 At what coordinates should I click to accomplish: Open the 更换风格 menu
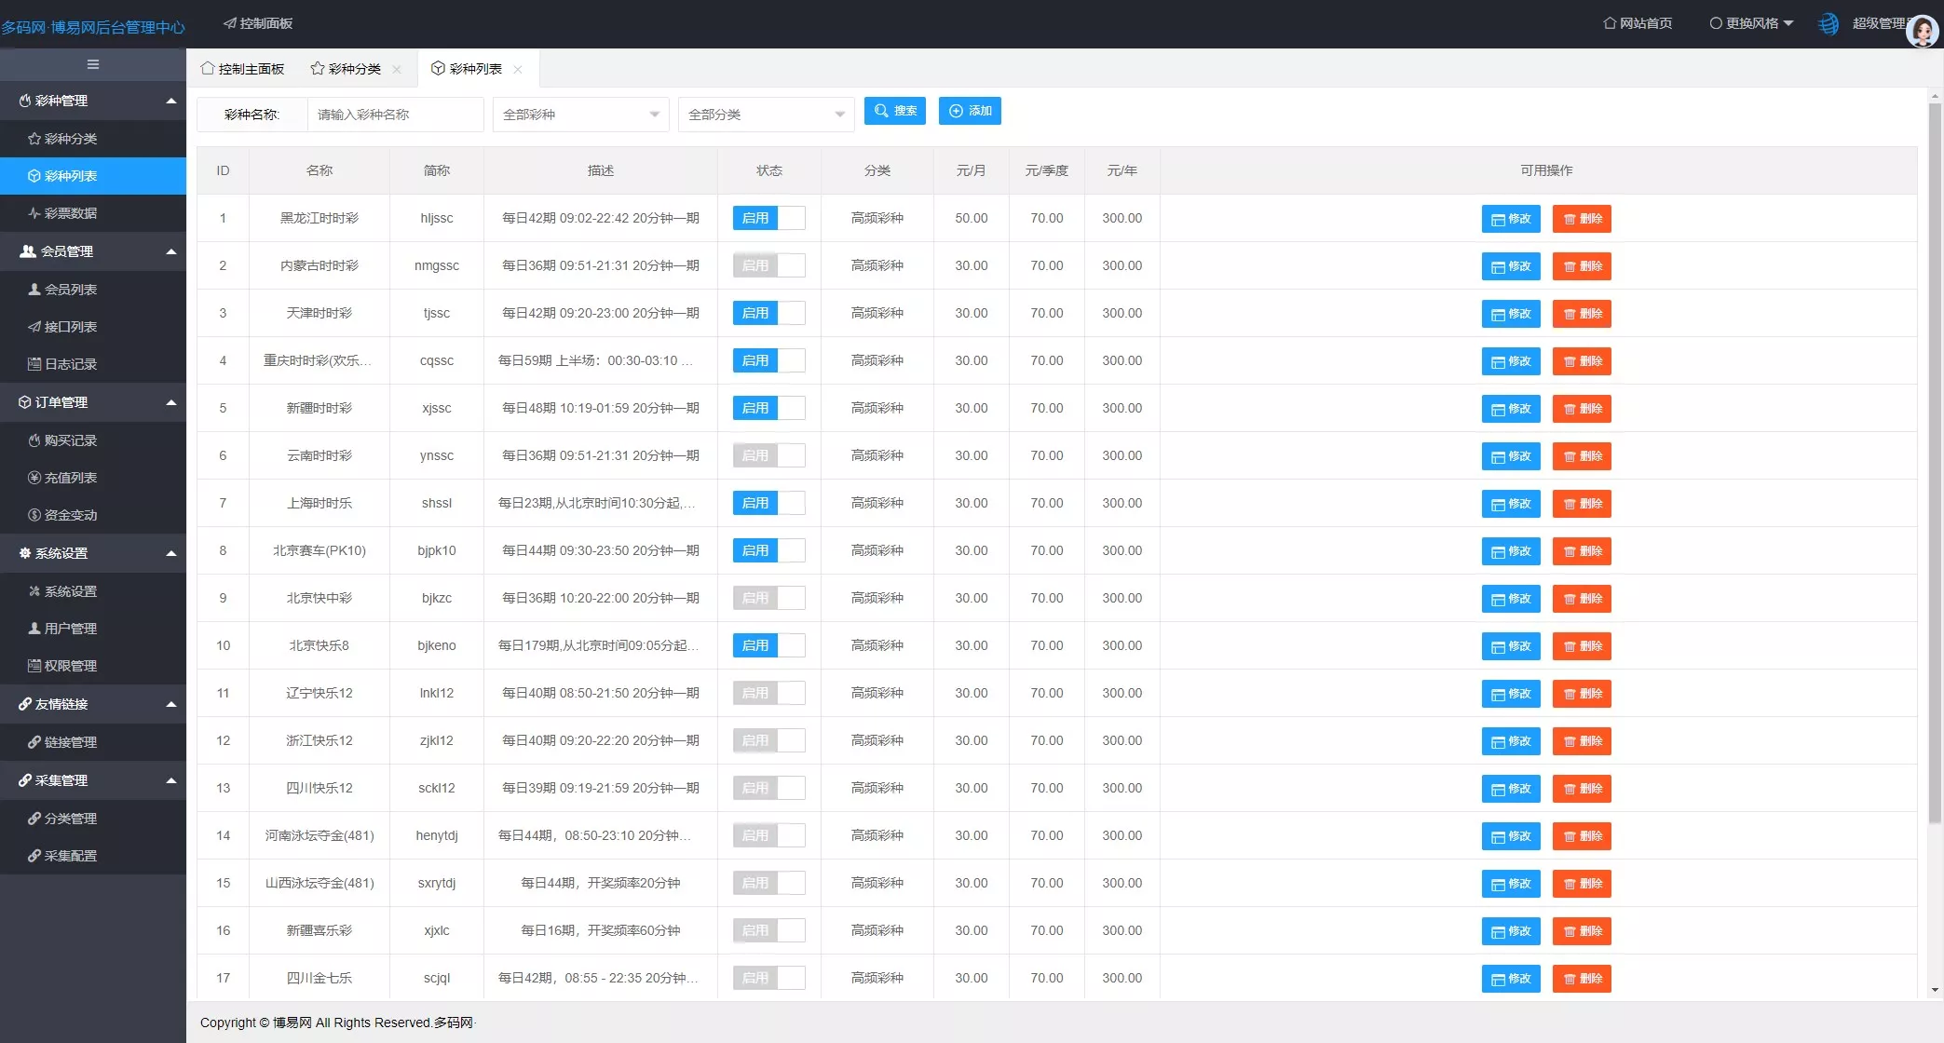[1751, 23]
